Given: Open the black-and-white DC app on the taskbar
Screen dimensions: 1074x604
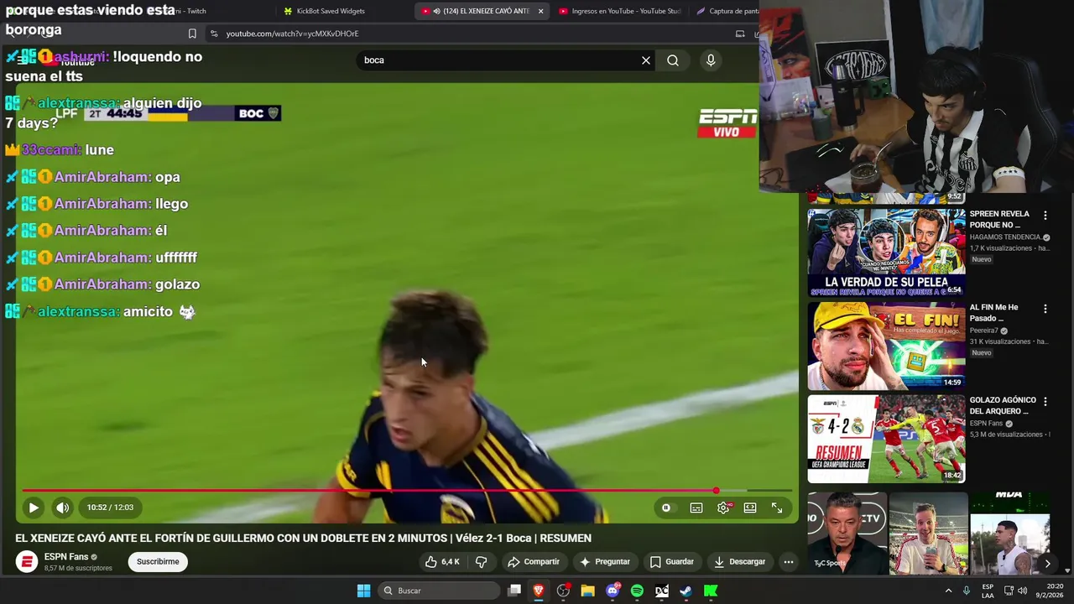Looking at the screenshot, I should coord(661,591).
